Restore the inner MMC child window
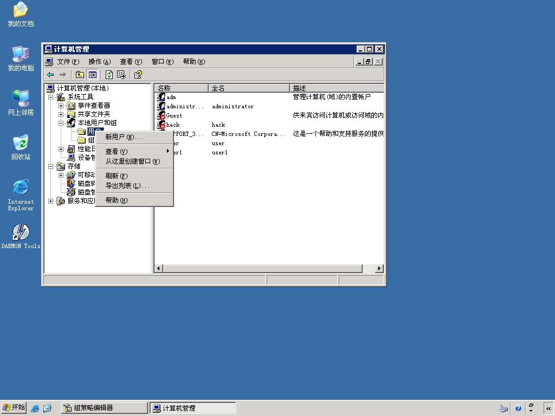The image size is (555, 416). click(x=369, y=62)
